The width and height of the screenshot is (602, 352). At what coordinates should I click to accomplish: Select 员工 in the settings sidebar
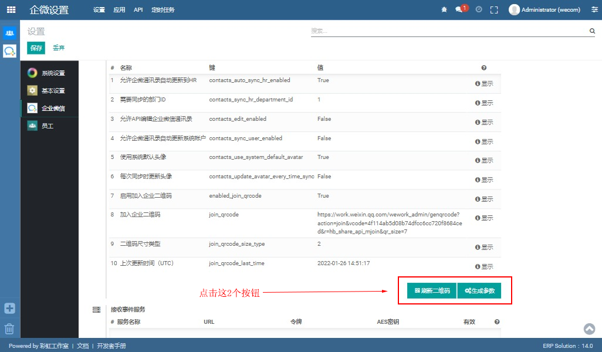[49, 126]
